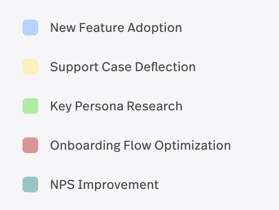Click the green Key Persona Research swatch

[30, 106]
